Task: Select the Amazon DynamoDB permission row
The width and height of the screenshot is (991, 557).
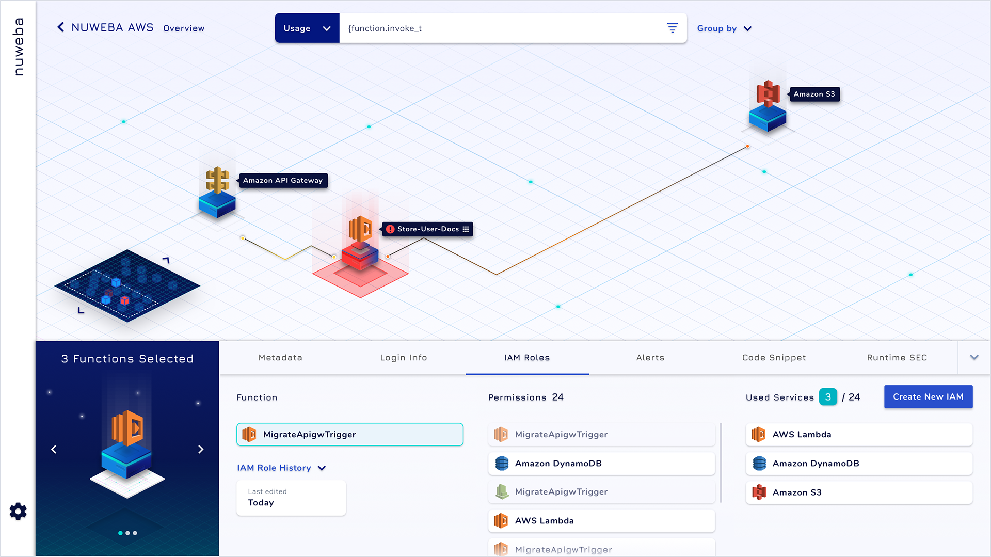Action: [x=601, y=463]
